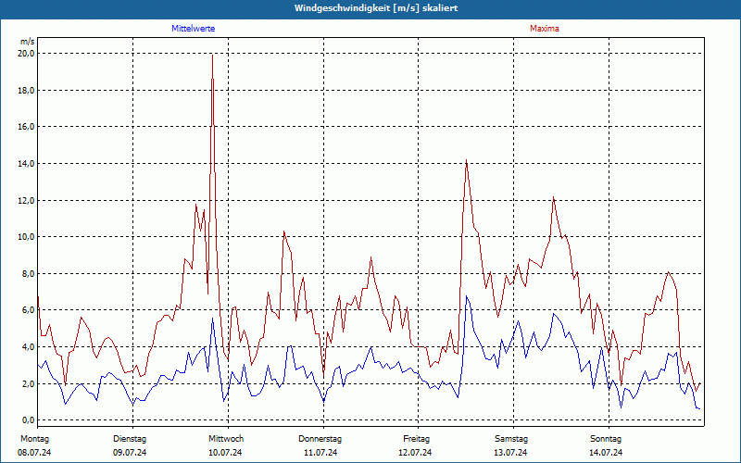The height and width of the screenshot is (463, 741).
Task: Click the Mittelwerte legend label
Action: click(194, 29)
